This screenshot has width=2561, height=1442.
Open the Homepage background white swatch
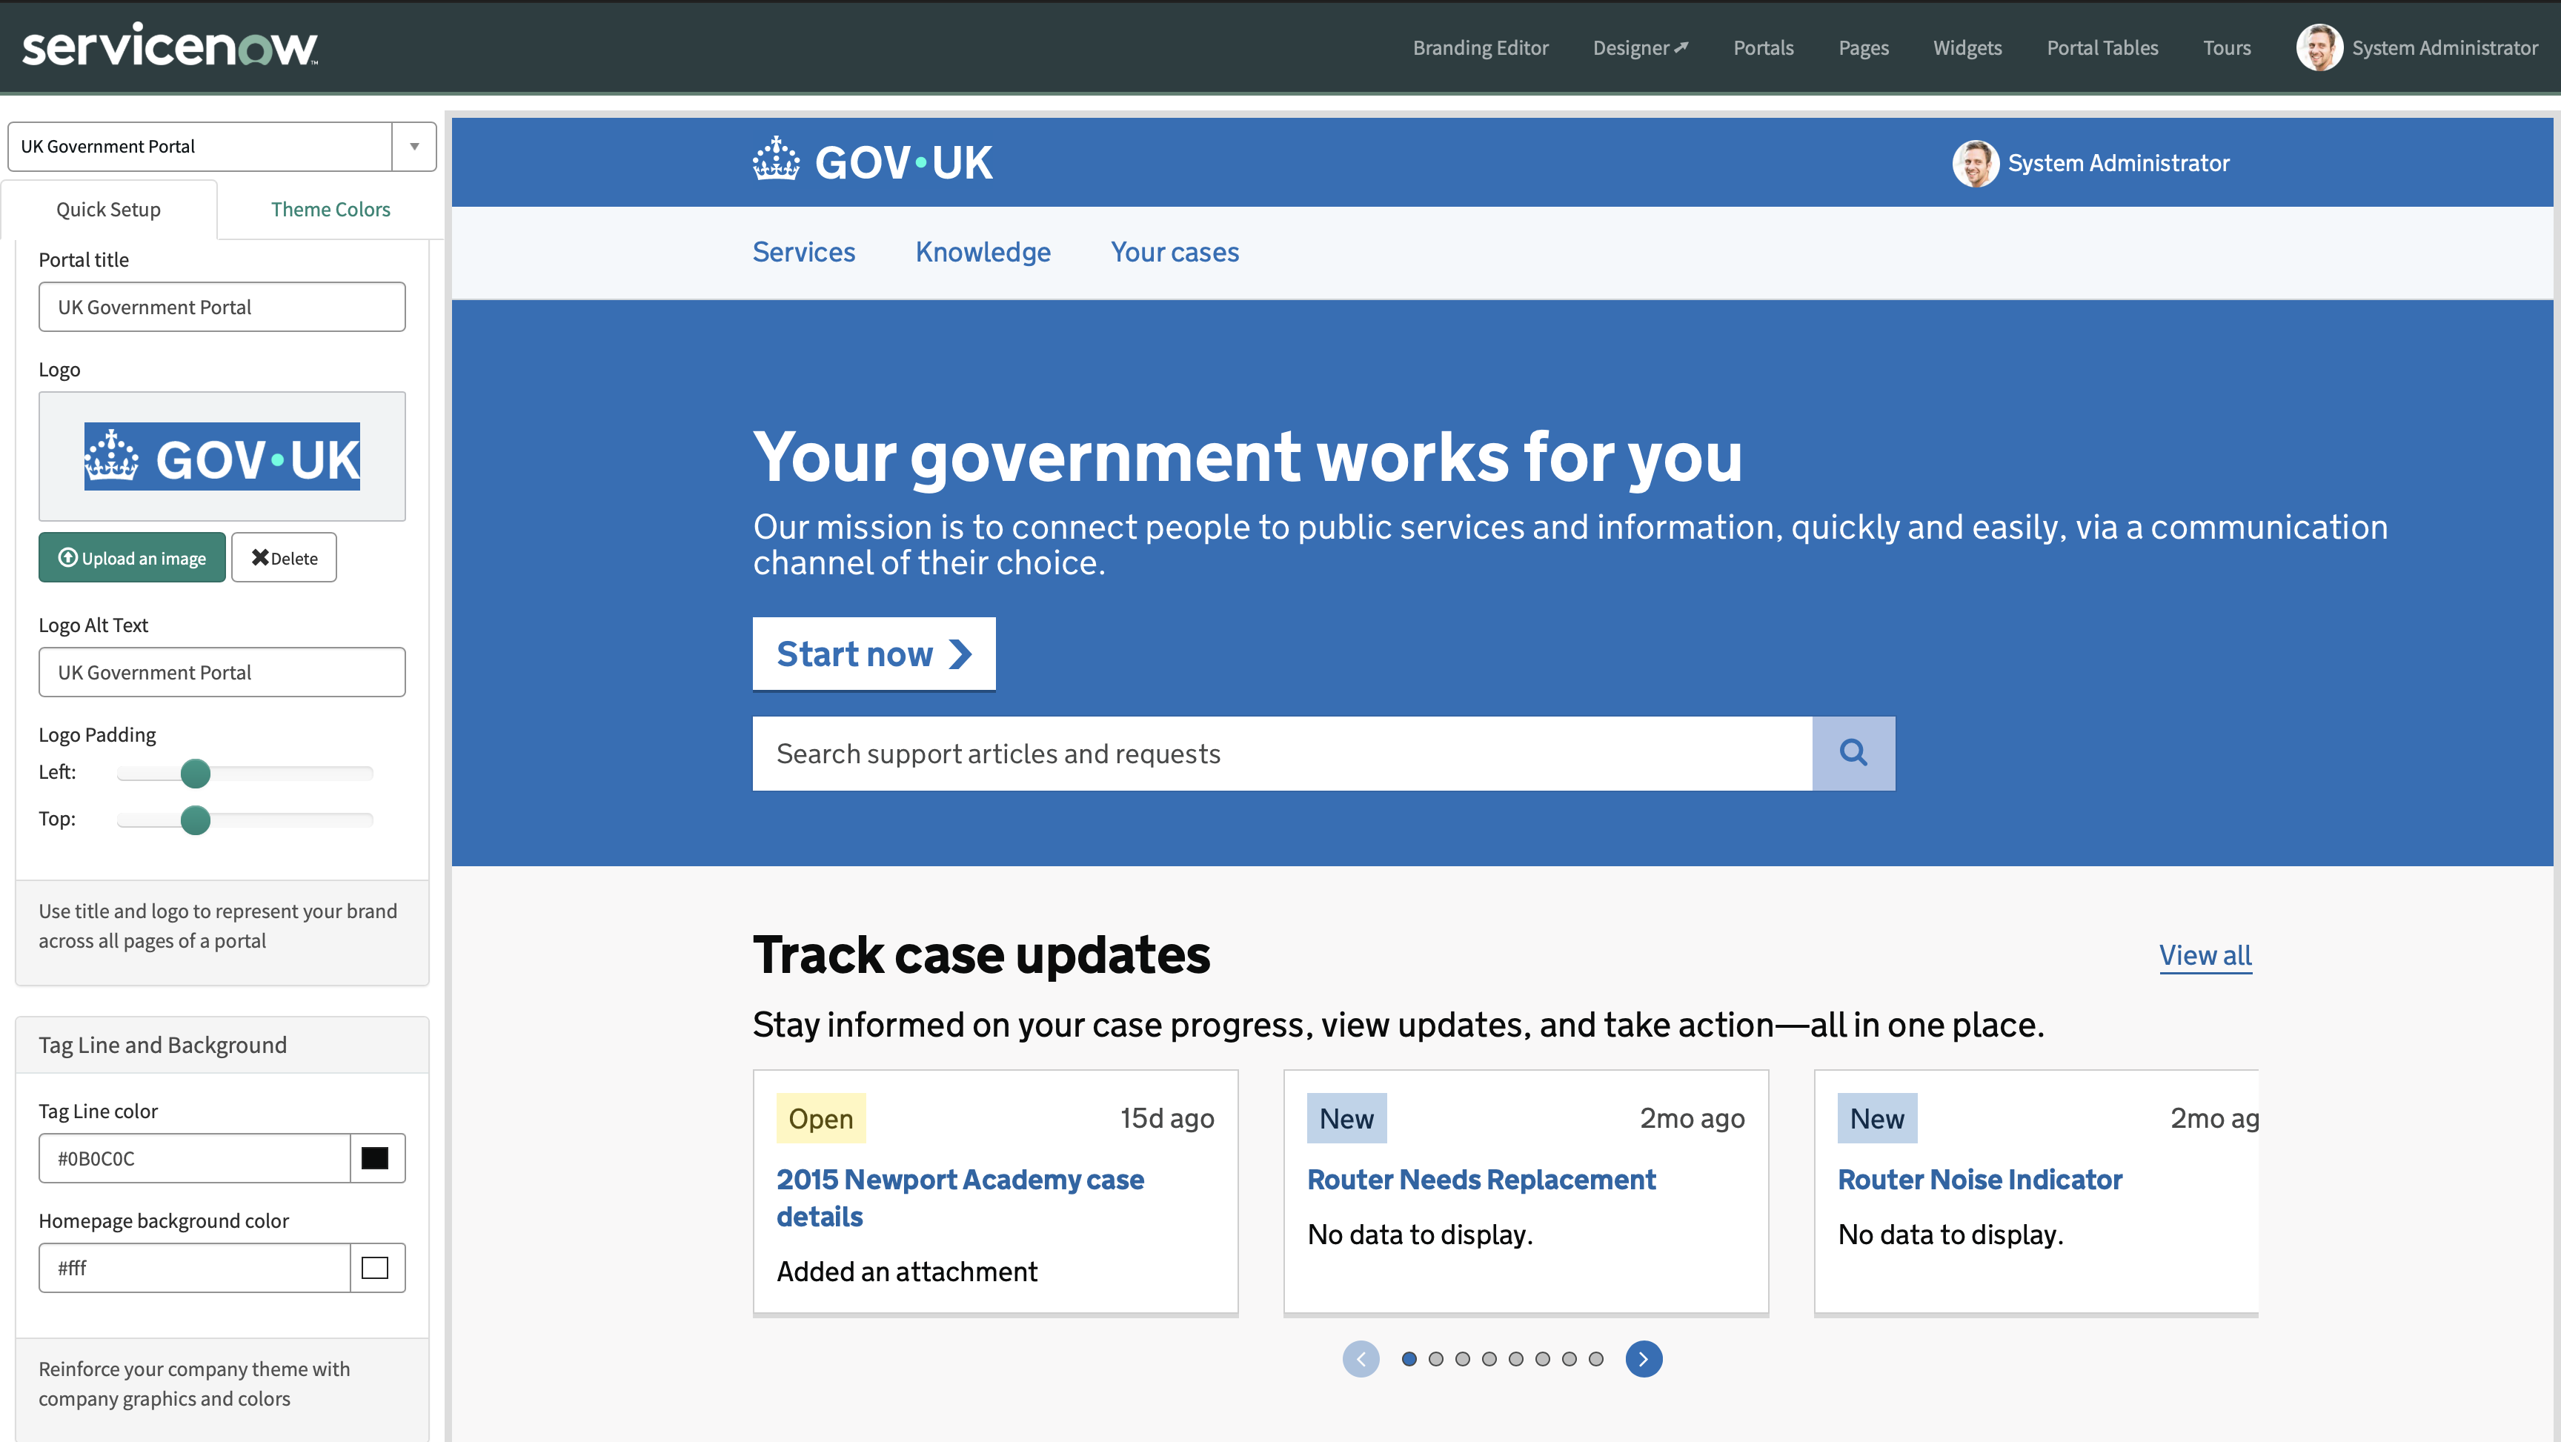[x=376, y=1268]
